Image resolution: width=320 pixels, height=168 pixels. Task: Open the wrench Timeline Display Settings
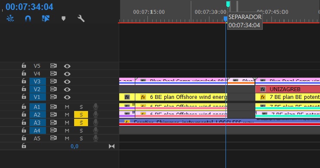point(81,19)
